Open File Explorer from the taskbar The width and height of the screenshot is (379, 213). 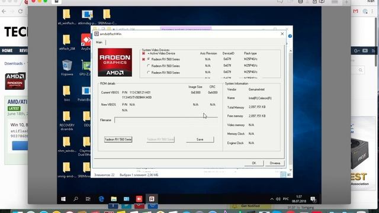pos(114,199)
